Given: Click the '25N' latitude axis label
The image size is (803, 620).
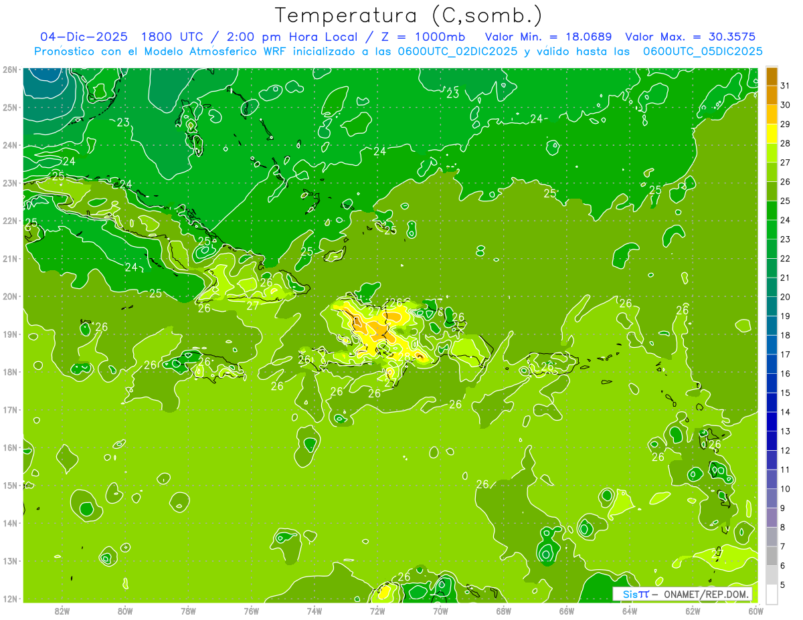Looking at the screenshot, I should [x=9, y=108].
